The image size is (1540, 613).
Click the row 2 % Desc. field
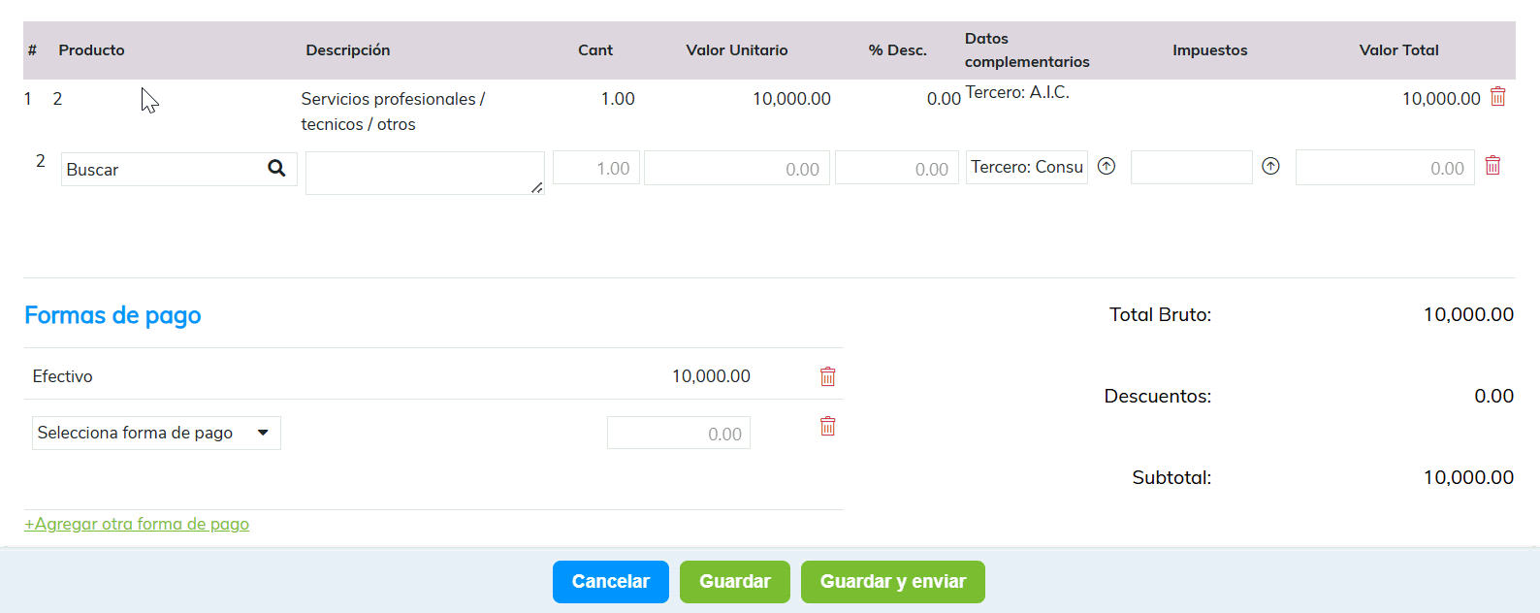pyautogui.click(x=896, y=168)
